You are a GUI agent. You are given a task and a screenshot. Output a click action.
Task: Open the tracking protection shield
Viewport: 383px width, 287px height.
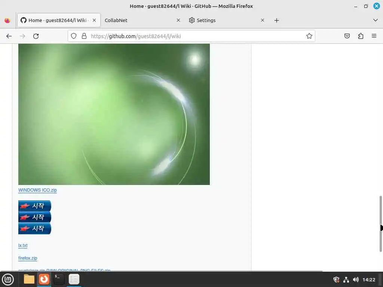74,36
